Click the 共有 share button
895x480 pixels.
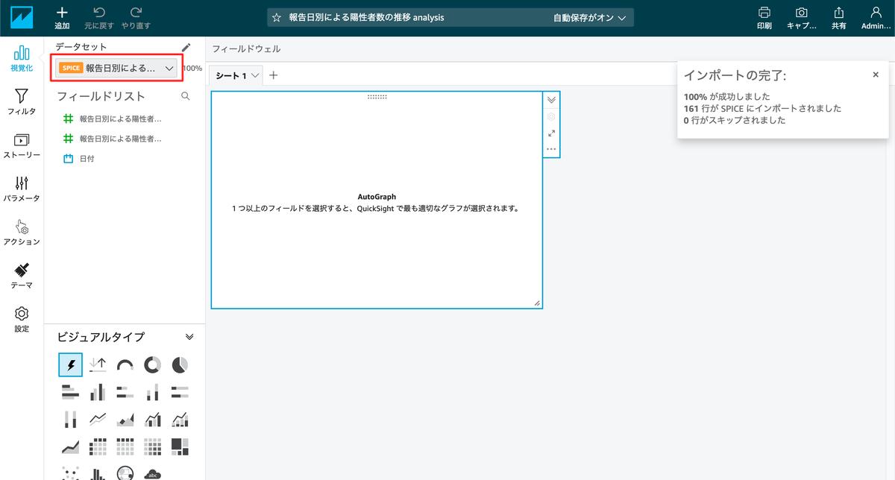click(839, 18)
